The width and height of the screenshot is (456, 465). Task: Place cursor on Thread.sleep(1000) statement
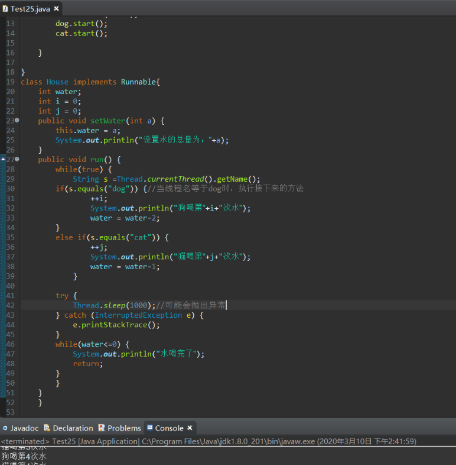pyautogui.click(x=113, y=305)
